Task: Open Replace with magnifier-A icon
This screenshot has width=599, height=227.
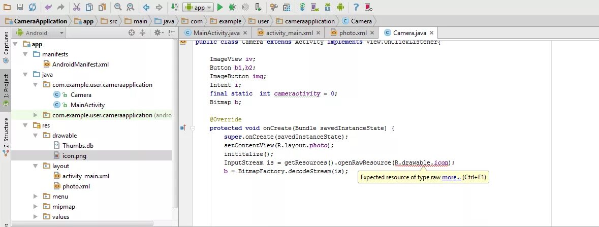Action: pyautogui.click(x=130, y=7)
